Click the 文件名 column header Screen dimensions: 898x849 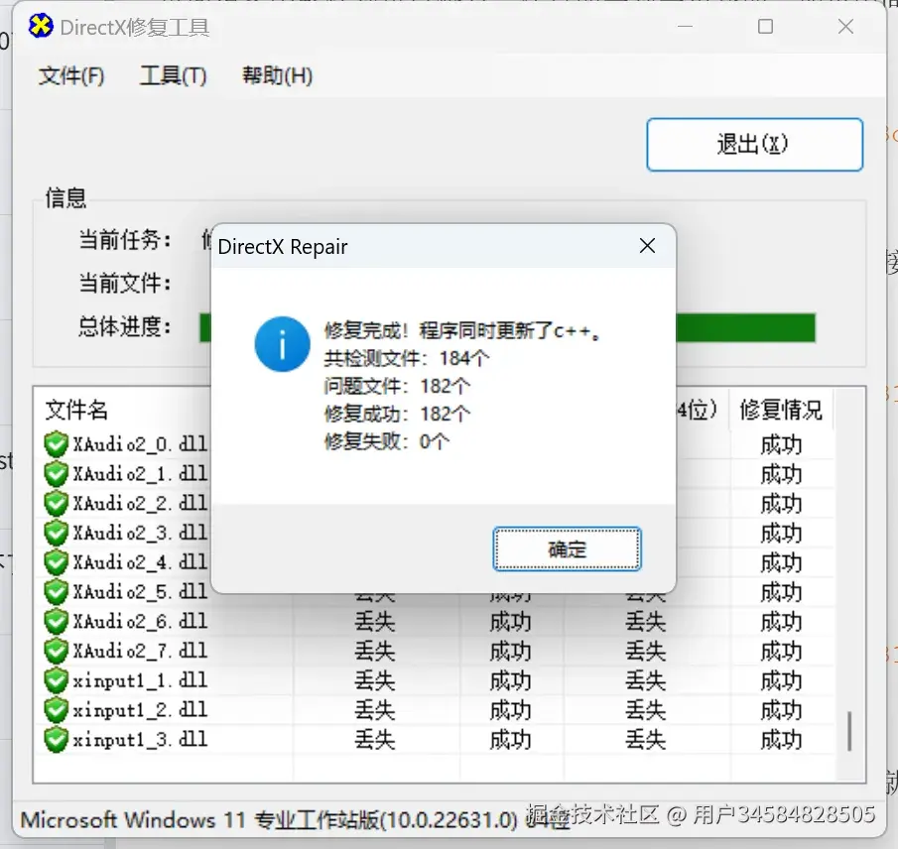[x=76, y=410]
